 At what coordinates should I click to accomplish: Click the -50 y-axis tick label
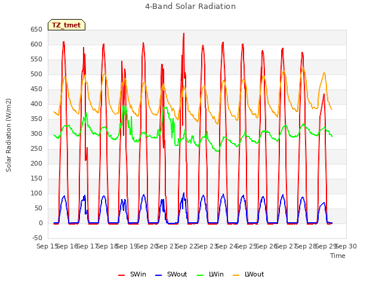click(x=37, y=238)
